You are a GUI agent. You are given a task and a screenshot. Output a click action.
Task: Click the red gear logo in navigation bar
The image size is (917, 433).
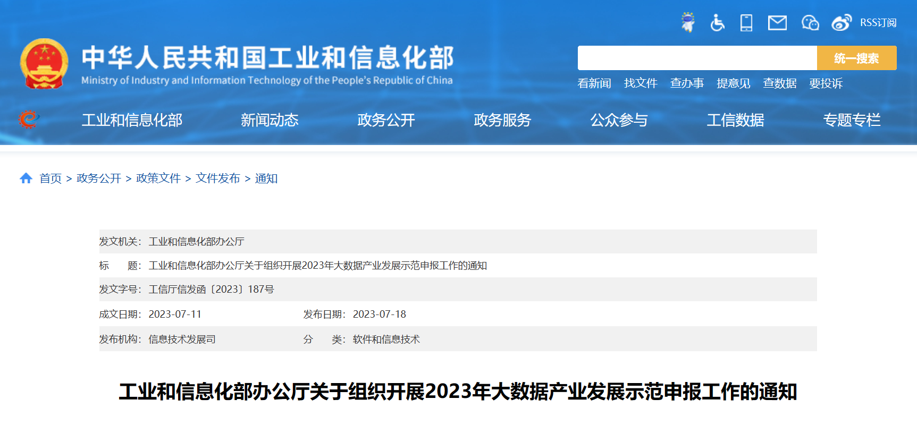pyautogui.click(x=28, y=119)
